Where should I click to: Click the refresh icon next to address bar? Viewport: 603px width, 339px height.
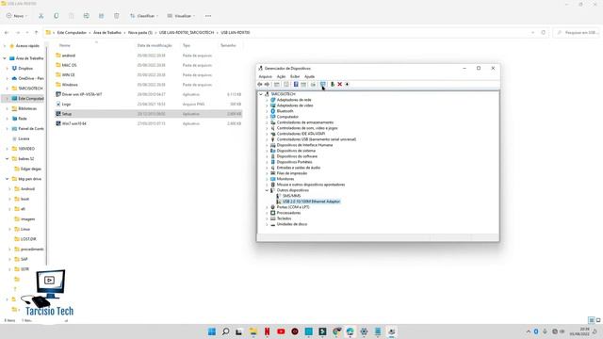coord(544,33)
